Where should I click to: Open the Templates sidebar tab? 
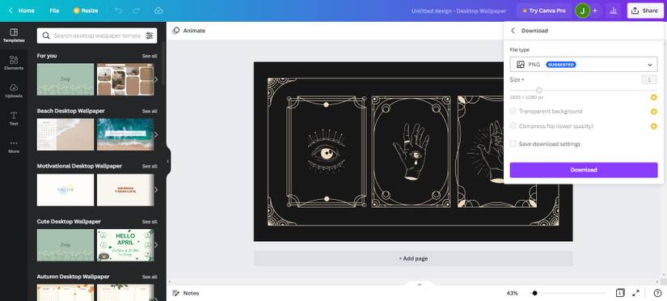(14, 36)
